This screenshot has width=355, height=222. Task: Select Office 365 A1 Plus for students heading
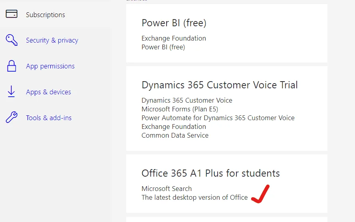(x=210, y=173)
